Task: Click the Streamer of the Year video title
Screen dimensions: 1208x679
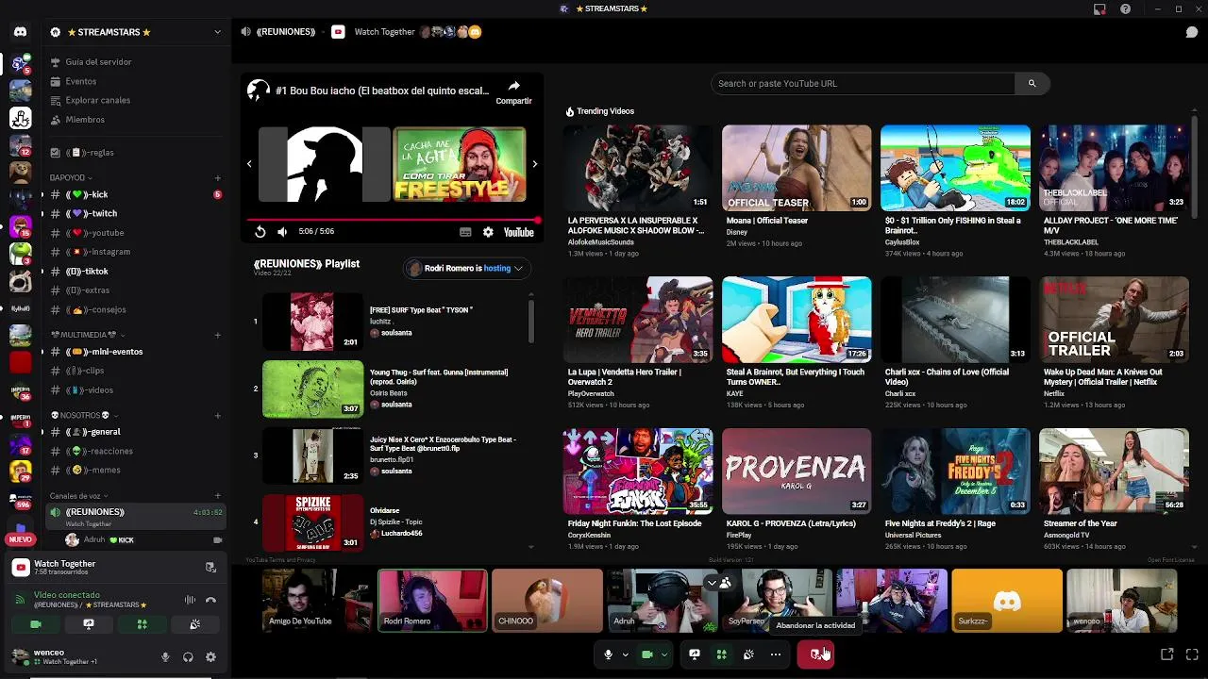Action: coord(1081,523)
